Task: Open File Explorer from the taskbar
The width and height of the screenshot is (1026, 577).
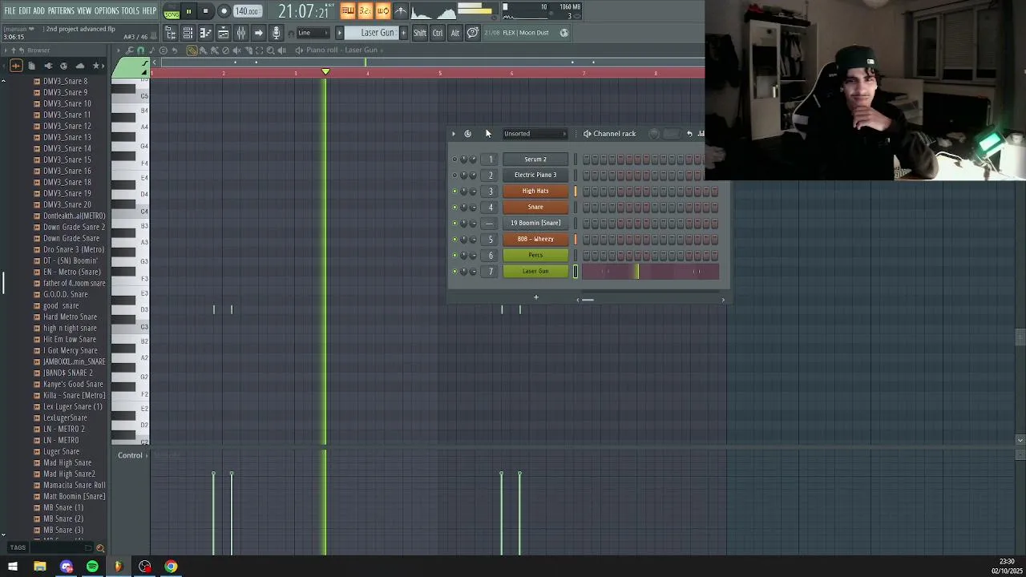Action: [40, 567]
